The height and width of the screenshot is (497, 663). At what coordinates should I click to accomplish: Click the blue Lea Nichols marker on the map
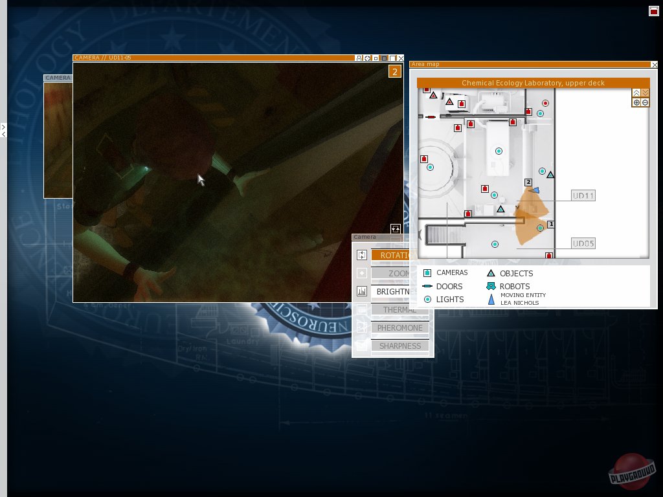click(535, 191)
